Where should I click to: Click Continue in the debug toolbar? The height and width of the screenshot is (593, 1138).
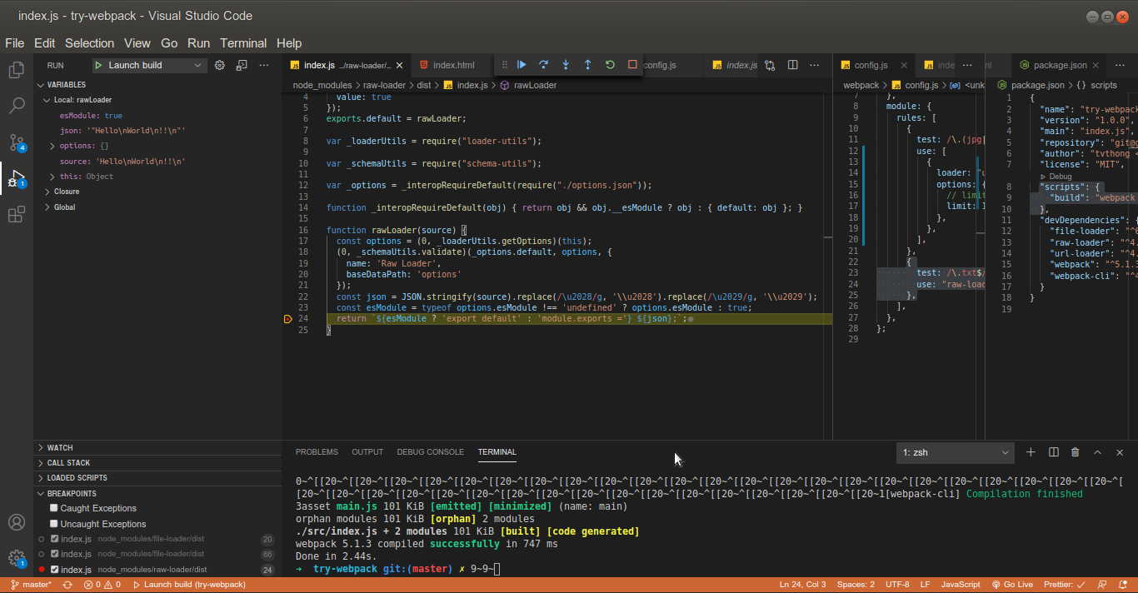(x=522, y=65)
